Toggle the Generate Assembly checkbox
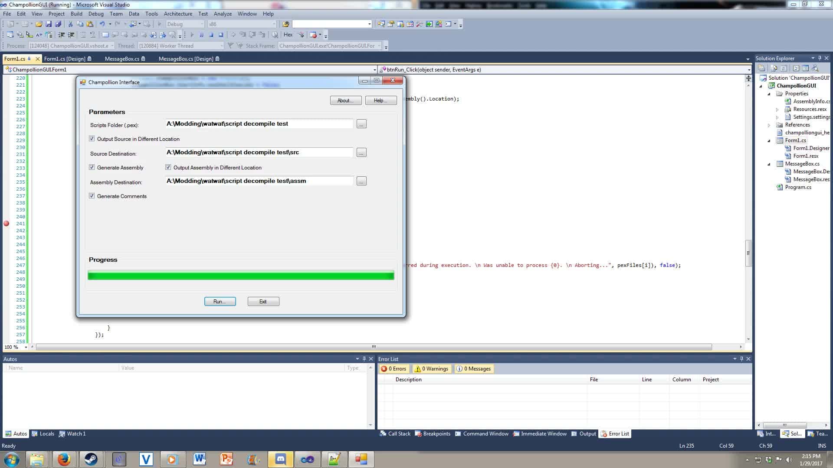Image resolution: width=833 pixels, height=468 pixels. click(x=92, y=167)
